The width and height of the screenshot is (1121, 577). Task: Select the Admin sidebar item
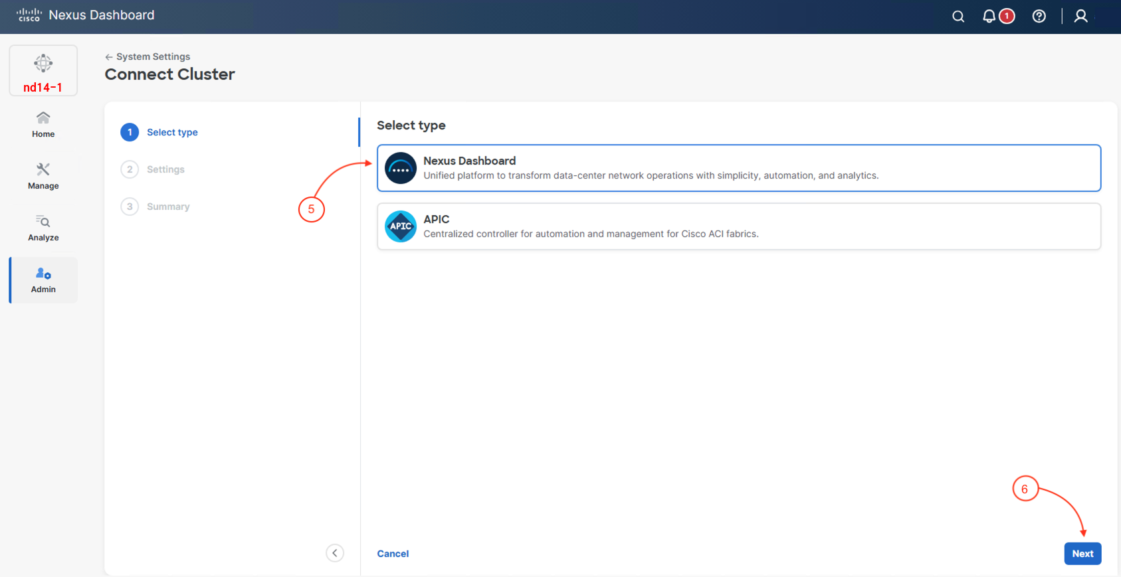point(43,280)
